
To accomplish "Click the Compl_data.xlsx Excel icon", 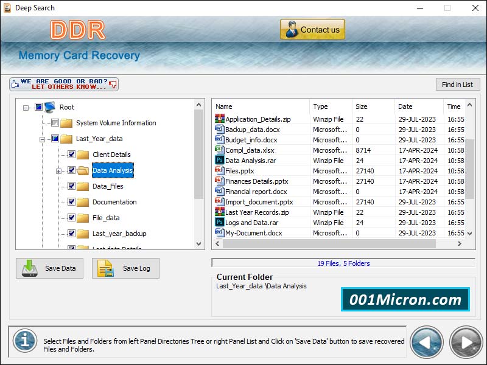I will point(220,150).
